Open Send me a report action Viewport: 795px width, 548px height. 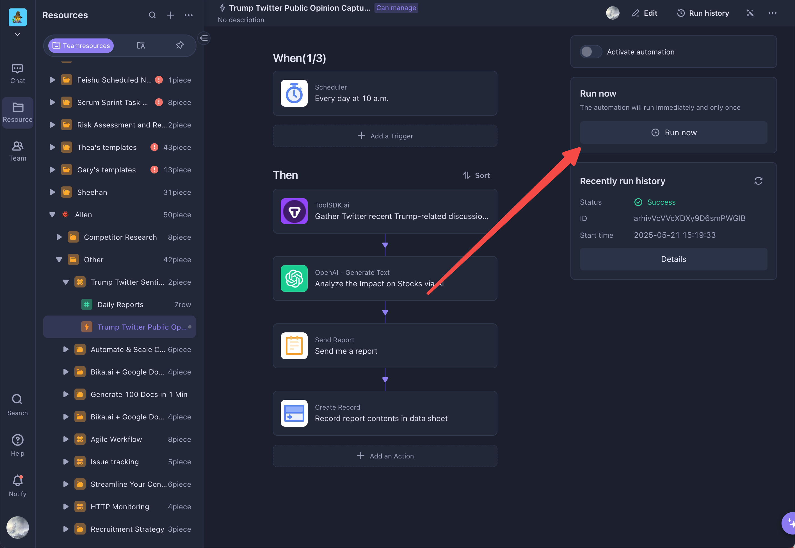(385, 346)
